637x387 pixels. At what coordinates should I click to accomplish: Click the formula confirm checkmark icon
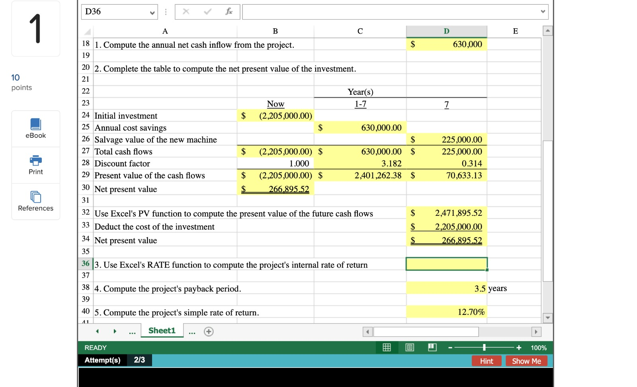[207, 12]
